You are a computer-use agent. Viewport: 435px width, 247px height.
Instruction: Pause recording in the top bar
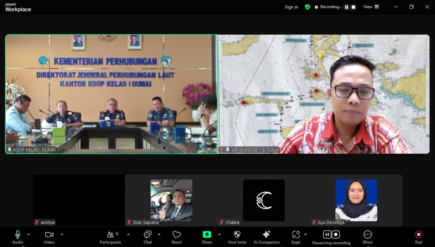[x=347, y=7]
